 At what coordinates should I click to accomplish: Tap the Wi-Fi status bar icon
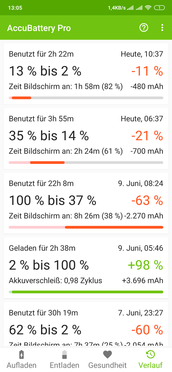(149, 8)
